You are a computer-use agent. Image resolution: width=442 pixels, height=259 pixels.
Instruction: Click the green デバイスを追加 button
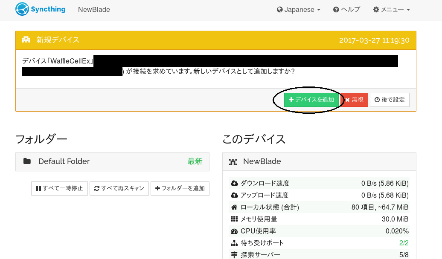[311, 100]
